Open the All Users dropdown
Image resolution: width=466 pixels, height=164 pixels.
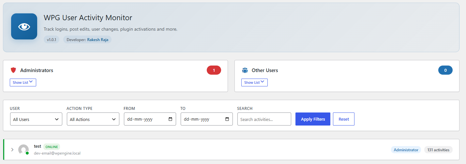pyautogui.click(x=36, y=119)
